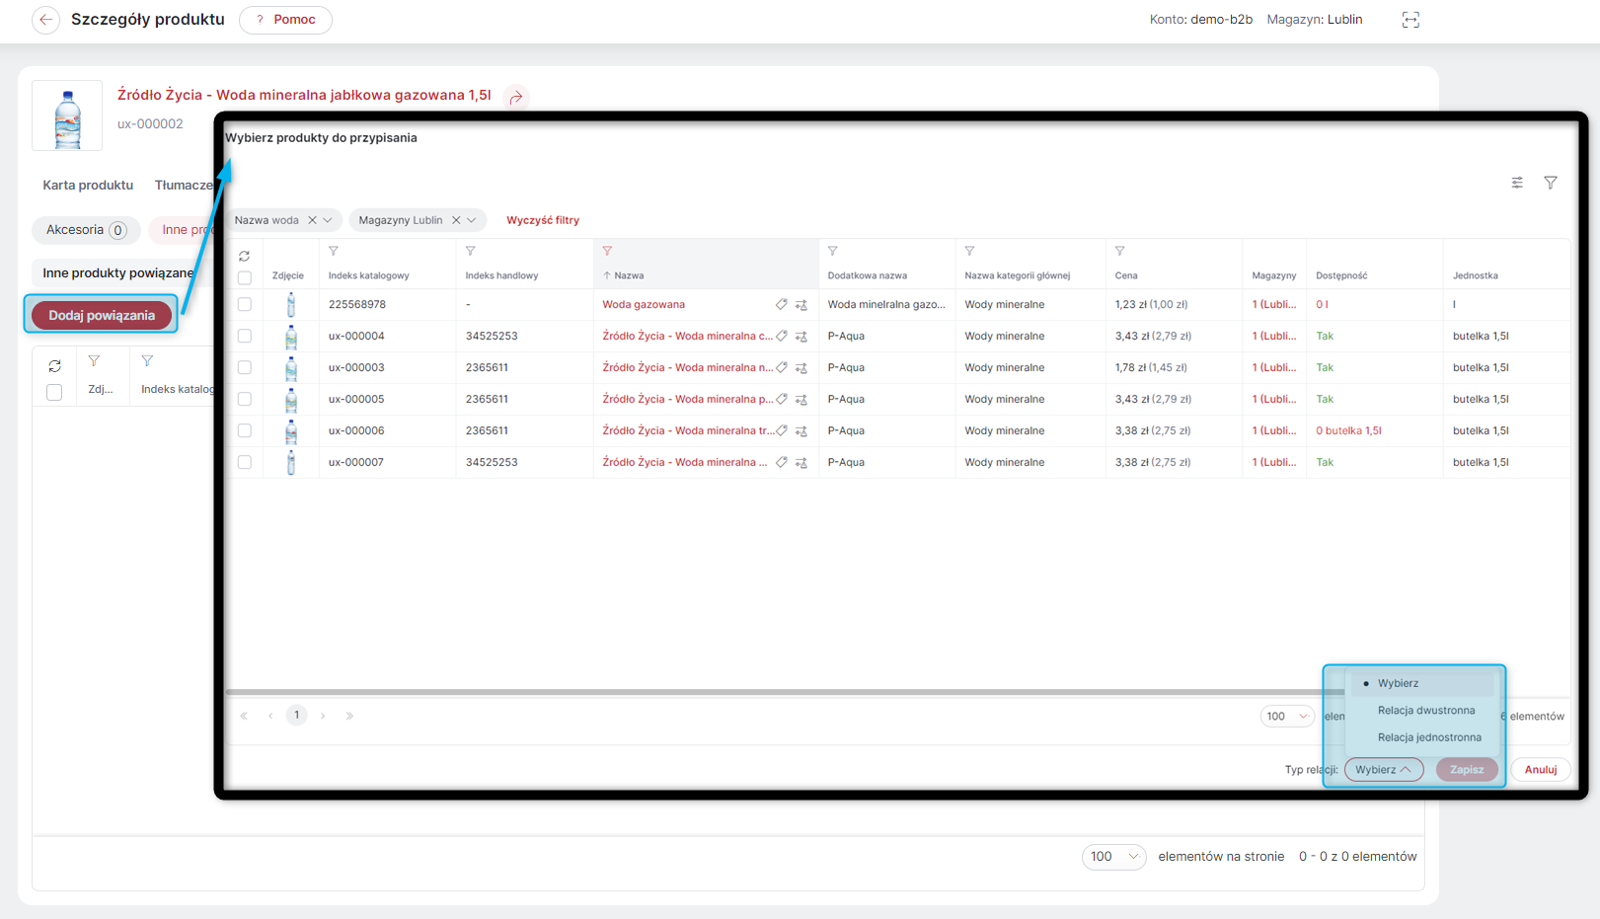1600x919 pixels.
Task: Check the row ux-000004
Action: click(x=245, y=336)
